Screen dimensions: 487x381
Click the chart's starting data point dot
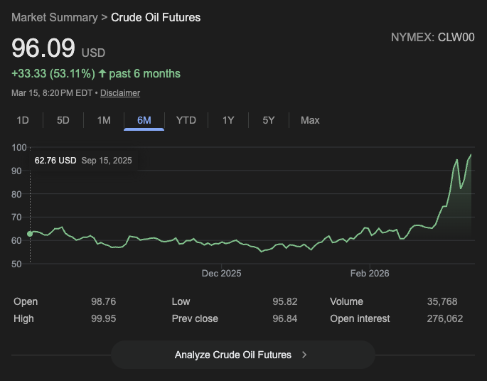[x=30, y=233]
